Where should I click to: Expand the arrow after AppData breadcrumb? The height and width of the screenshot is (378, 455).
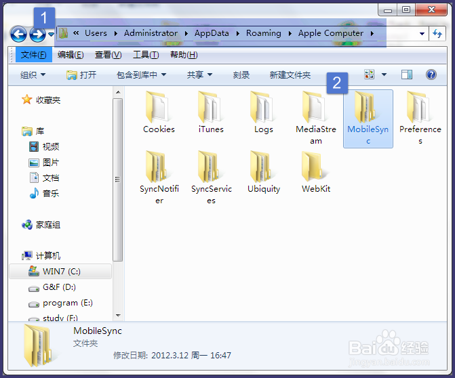(237, 34)
